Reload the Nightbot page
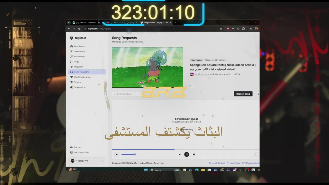The image size is (329, 185). point(79,29)
